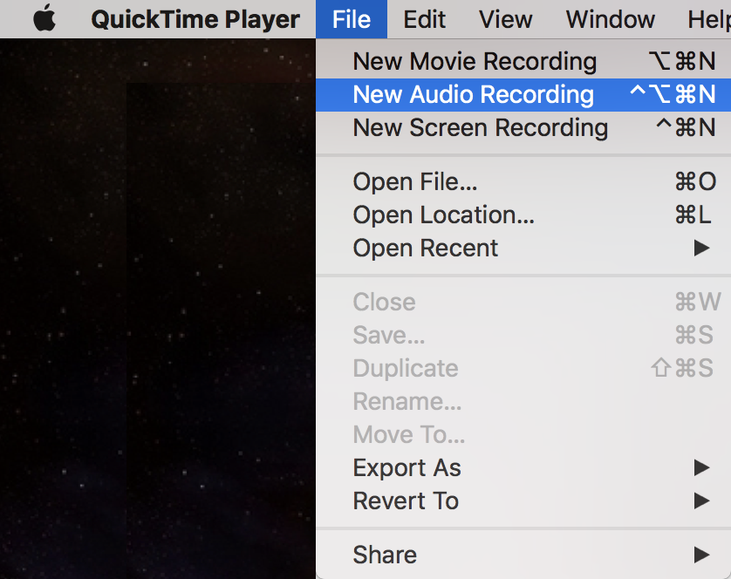The height and width of the screenshot is (579, 731).
Task: Choose Open File… from the menu
Action: [523, 181]
